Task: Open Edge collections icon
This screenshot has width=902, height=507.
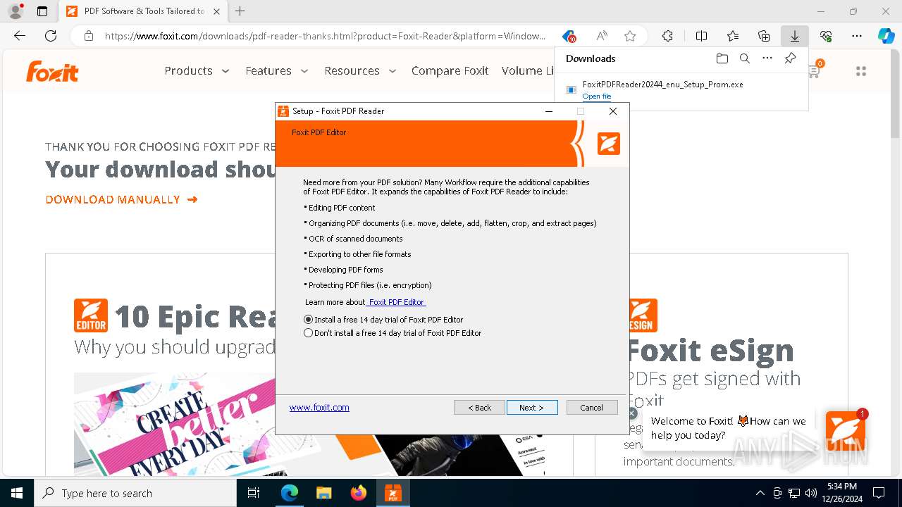Action: (764, 36)
